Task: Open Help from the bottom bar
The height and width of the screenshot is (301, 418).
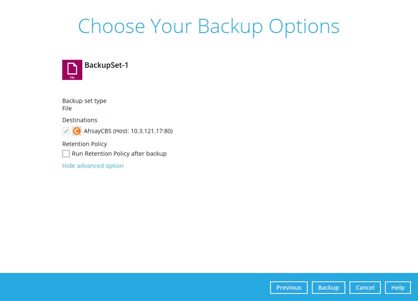Action: click(x=397, y=287)
